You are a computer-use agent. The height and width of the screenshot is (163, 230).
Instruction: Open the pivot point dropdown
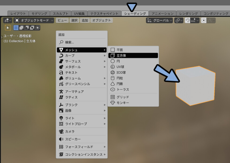click(179, 20)
